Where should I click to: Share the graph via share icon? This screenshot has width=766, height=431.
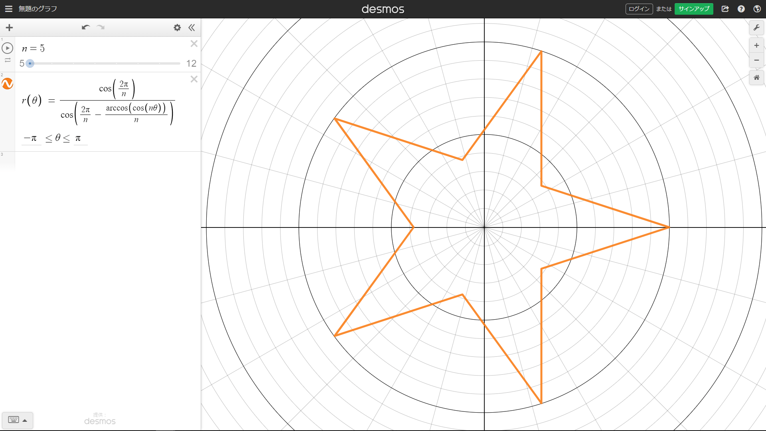725,9
